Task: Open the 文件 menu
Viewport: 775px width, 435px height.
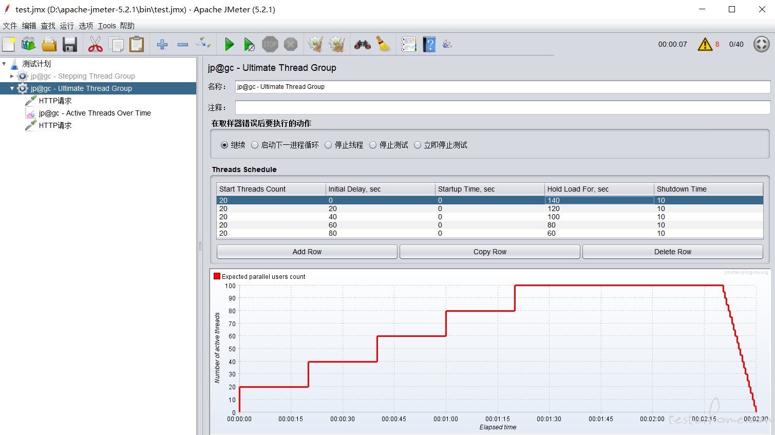Action: pos(10,26)
